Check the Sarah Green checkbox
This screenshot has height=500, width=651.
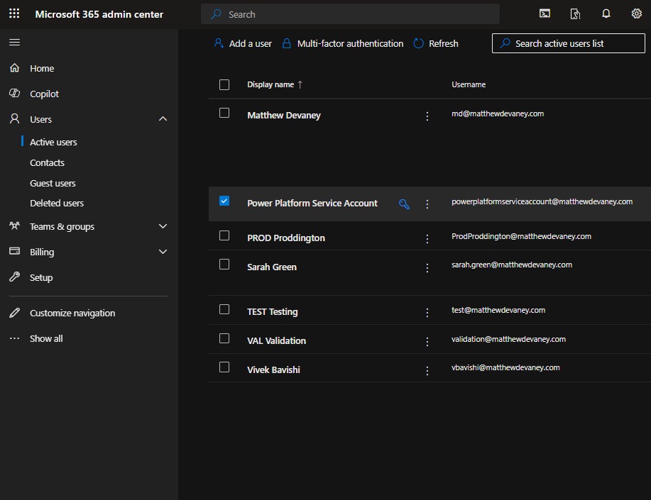coord(224,265)
